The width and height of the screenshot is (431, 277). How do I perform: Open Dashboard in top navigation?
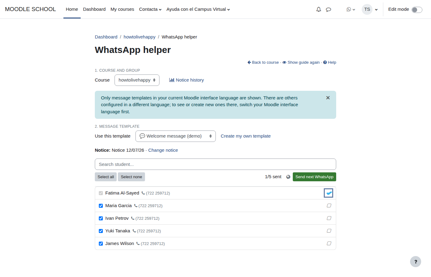click(94, 9)
